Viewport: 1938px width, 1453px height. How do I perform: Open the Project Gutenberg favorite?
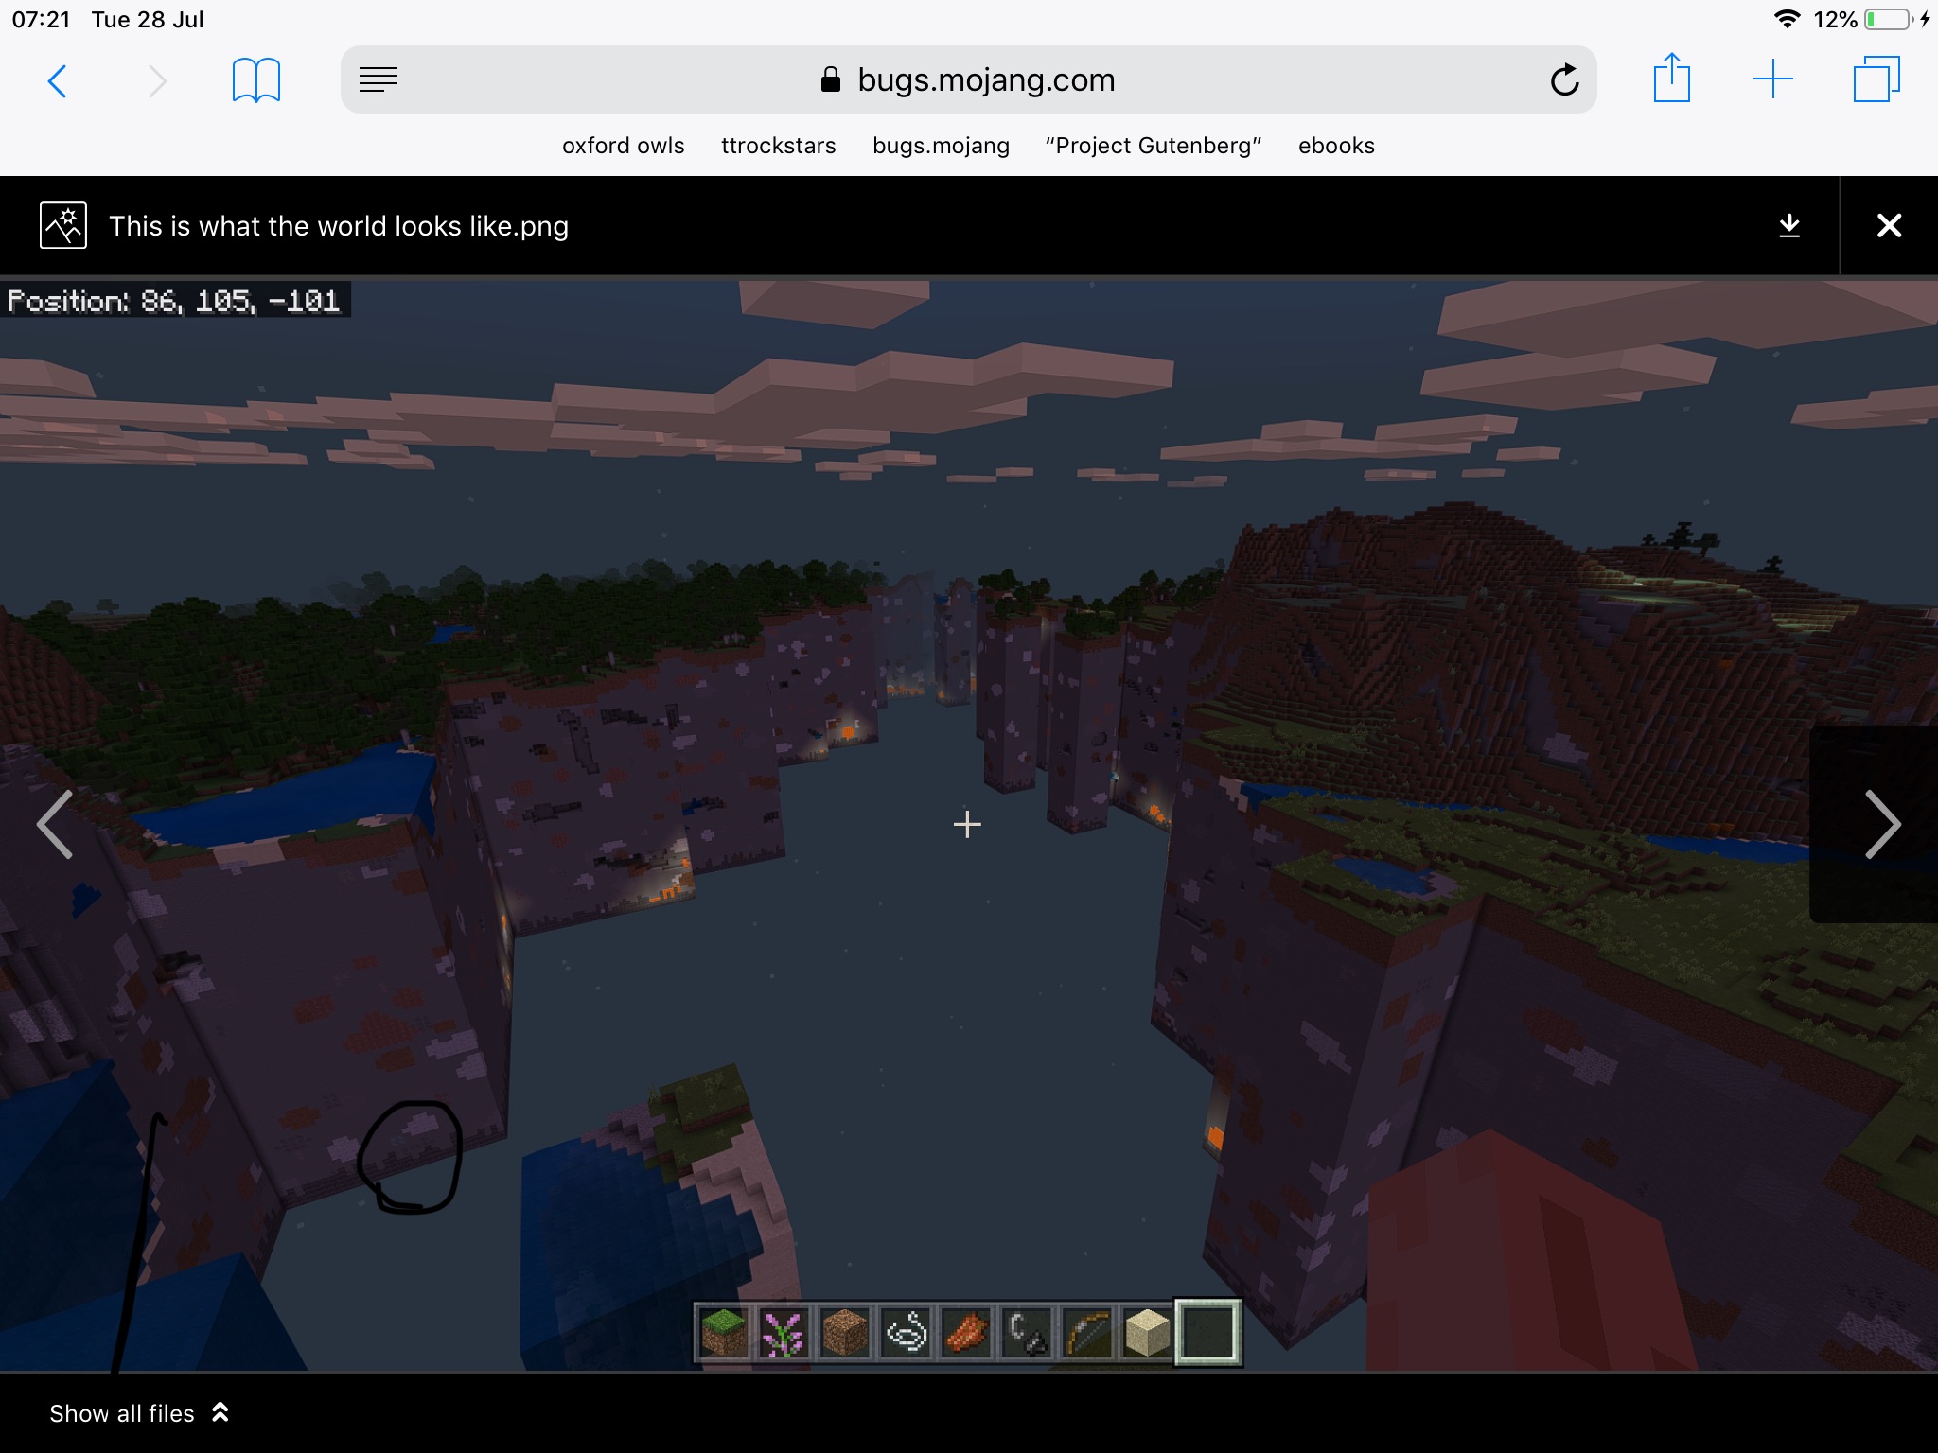[x=1153, y=146]
